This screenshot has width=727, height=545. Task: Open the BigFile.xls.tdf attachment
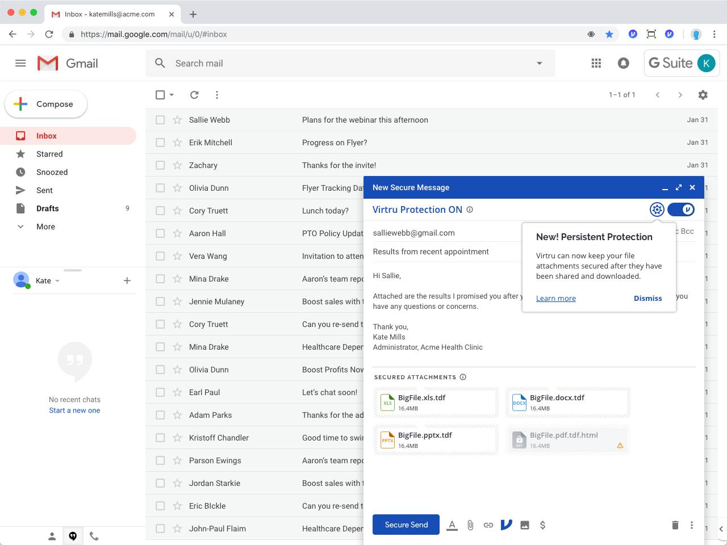[436, 403]
